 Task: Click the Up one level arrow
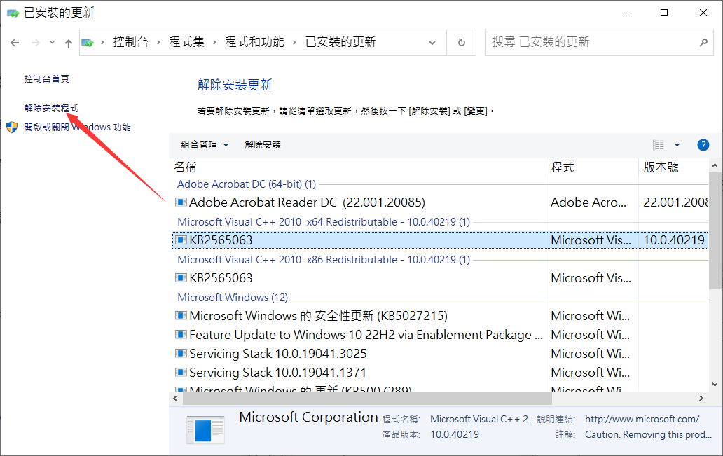(69, 43)
